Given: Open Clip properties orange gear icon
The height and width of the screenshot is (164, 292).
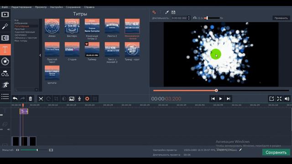Looking at the screenshot, I should pyautogui.click(x=87, y=99).
